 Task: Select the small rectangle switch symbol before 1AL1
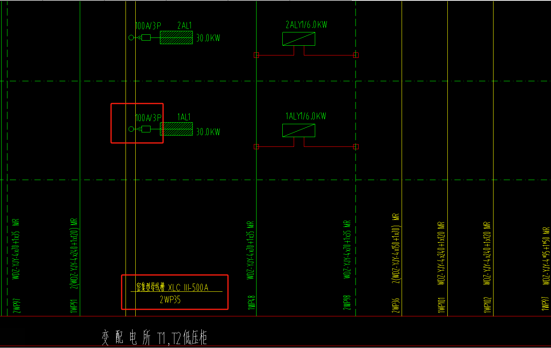146,129
